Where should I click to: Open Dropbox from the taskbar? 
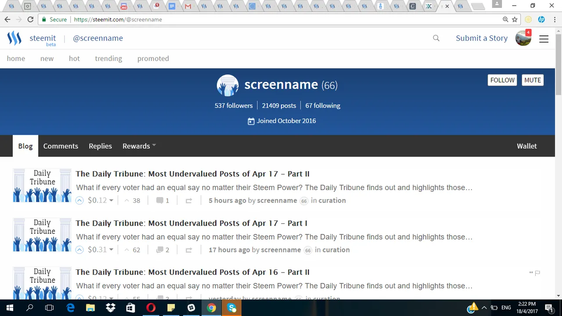tap(111, 308)
